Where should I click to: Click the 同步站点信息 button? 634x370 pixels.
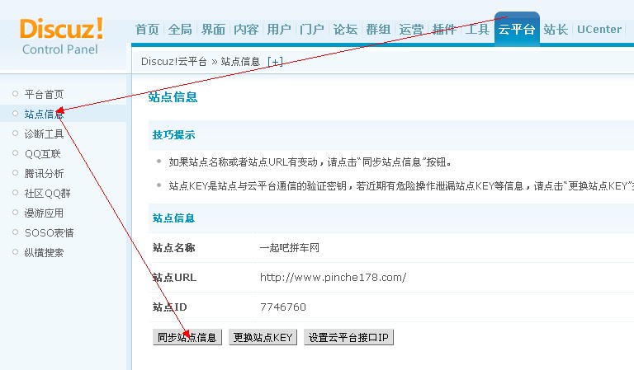187,337
